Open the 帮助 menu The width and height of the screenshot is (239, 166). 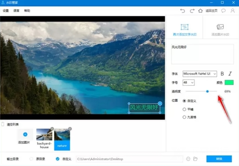(x=27, y=11)
